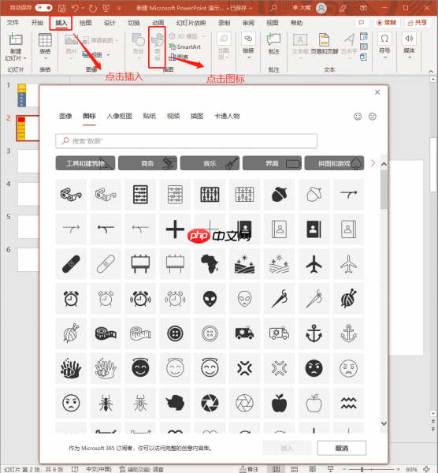Select the filled coral reef anemone icon
Viewport: 438px width, 473px height.
71,368
